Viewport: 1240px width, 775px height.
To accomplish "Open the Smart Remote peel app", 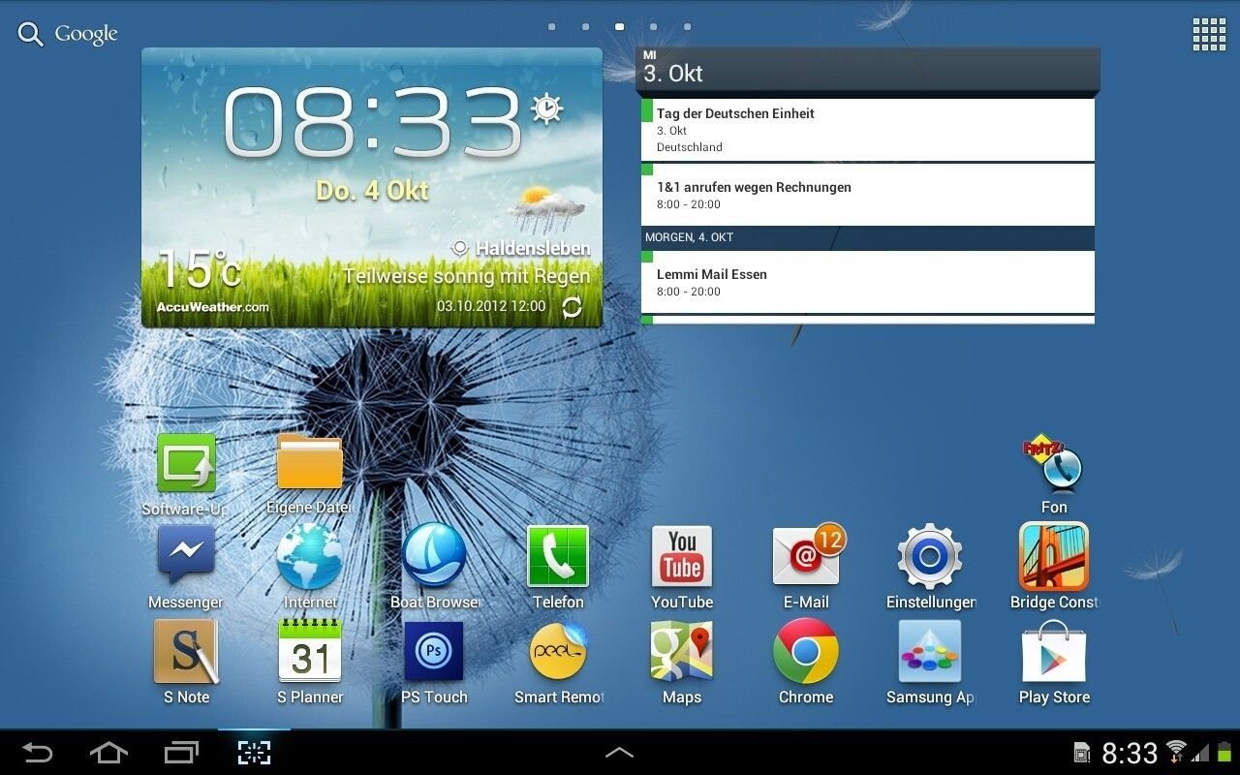I will click(559, 651).
